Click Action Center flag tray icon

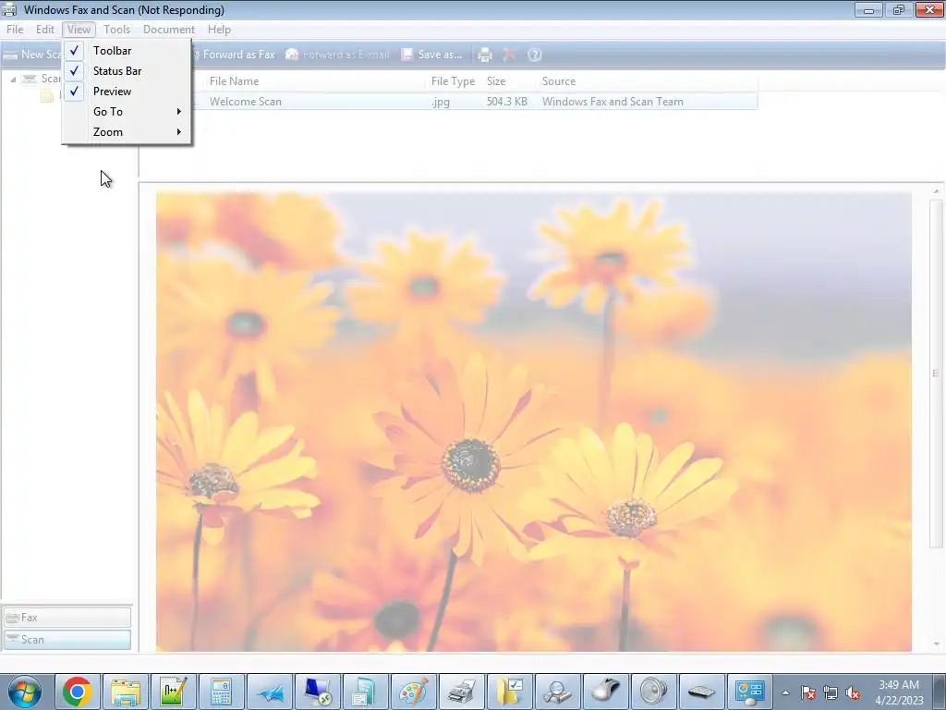pyautogui.click(x=807, y=692)
